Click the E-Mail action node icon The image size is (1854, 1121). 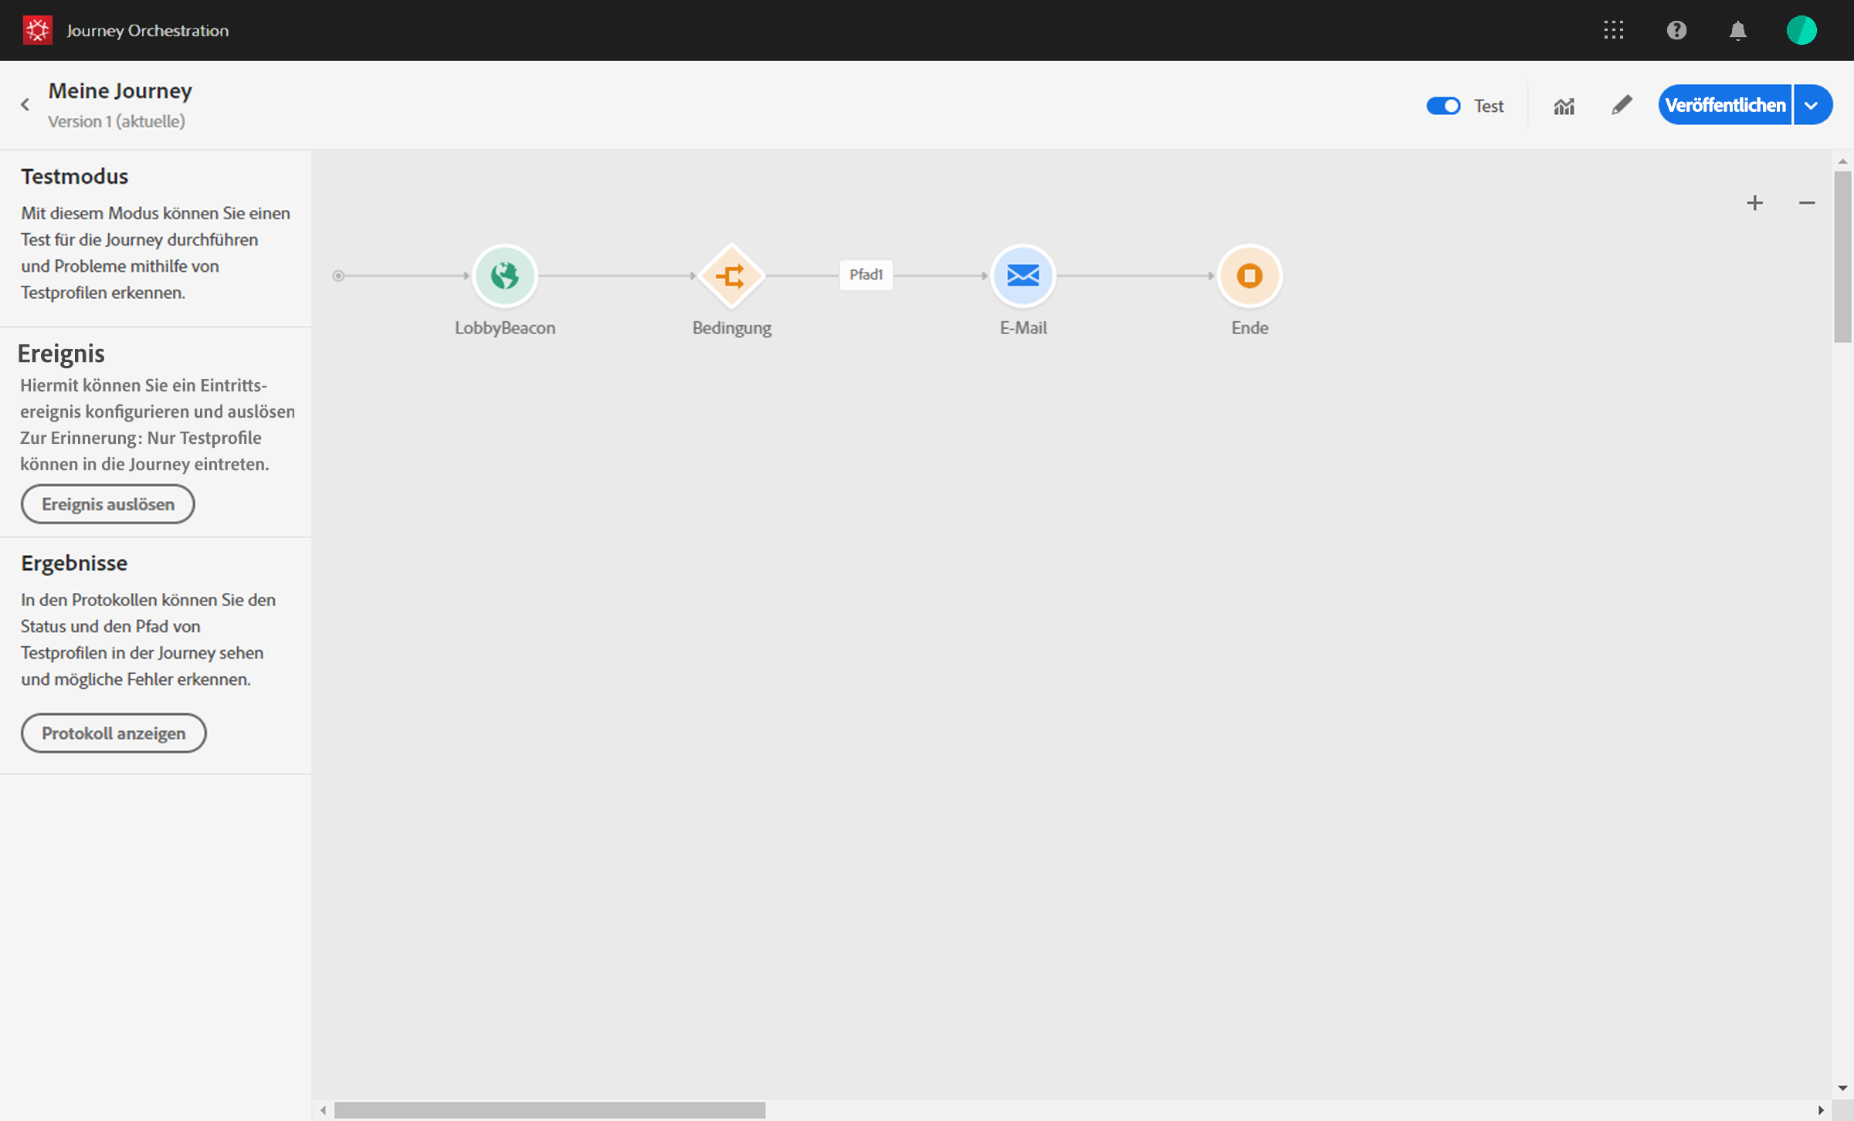1022,276
